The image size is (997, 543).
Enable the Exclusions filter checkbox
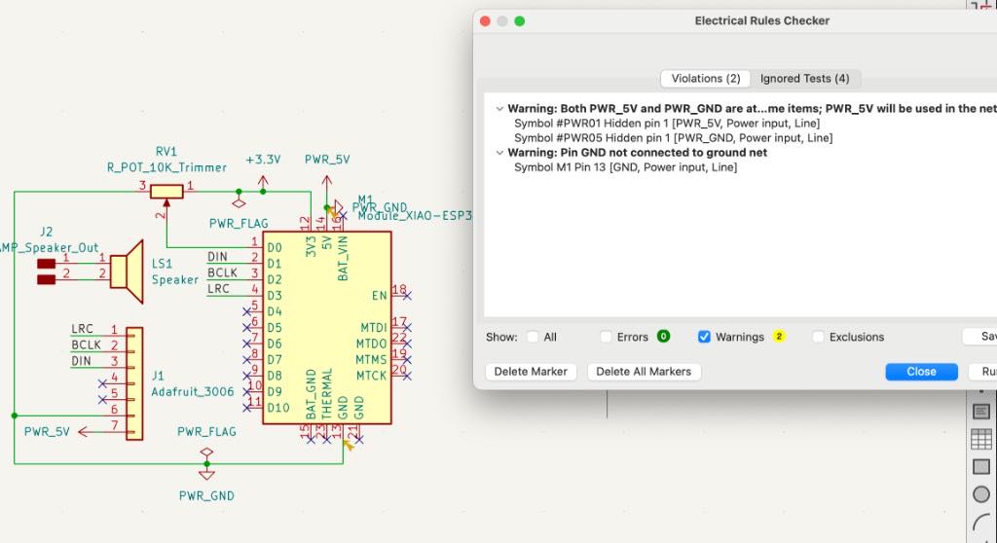click(x=818, y=337)
